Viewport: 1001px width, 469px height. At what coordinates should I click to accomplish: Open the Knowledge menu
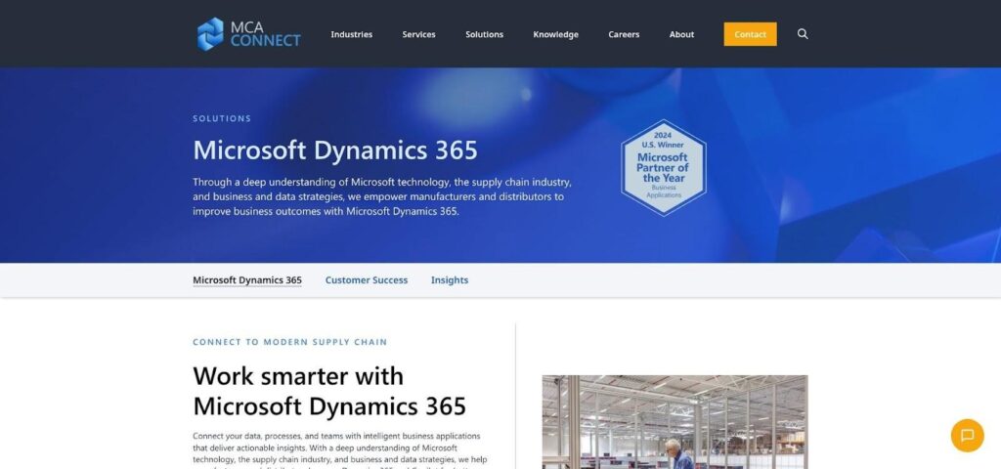[x=555, y=34]
